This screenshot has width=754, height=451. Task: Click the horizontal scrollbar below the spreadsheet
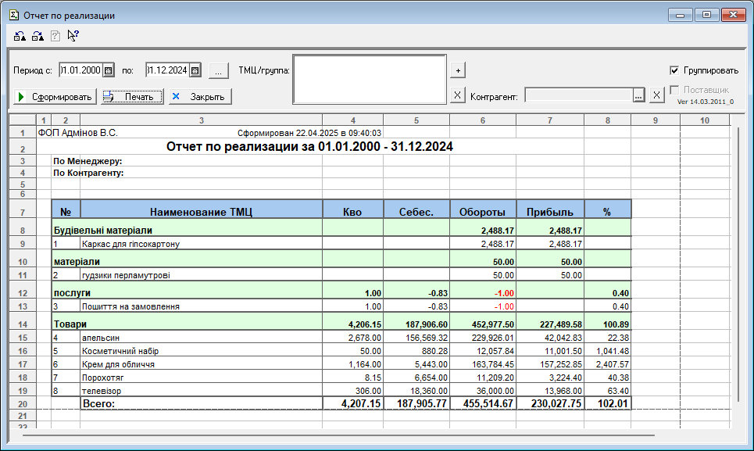coord(338,435)
